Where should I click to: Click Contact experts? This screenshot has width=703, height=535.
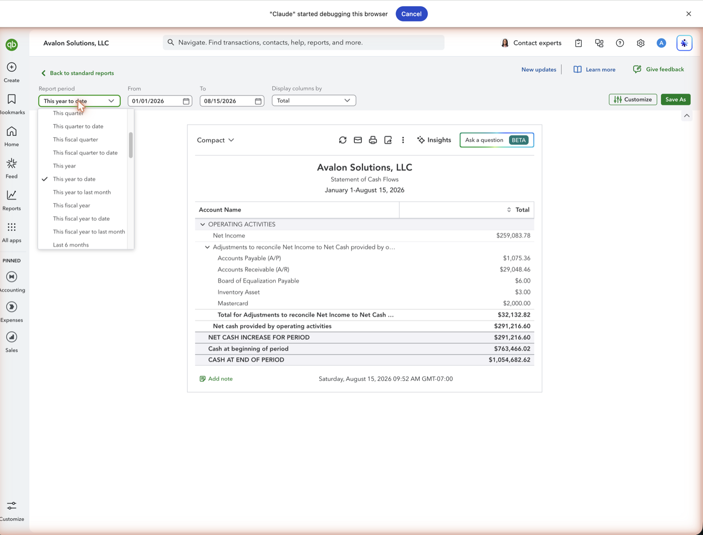click(x=531, y=43)
